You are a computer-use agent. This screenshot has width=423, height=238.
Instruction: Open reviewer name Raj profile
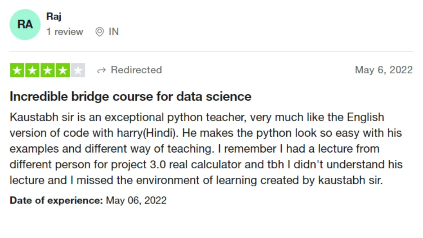pyautogui.click(x=54, y=16)
